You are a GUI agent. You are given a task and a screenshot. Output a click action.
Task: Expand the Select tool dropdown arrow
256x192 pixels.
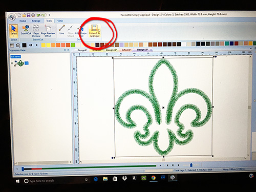14,36
